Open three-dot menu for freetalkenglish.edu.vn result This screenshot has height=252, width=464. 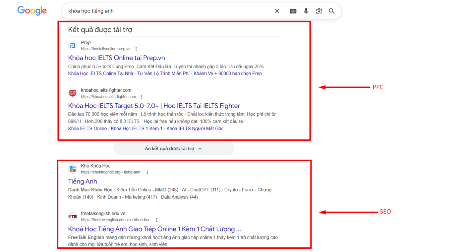(x=157, y=220)
